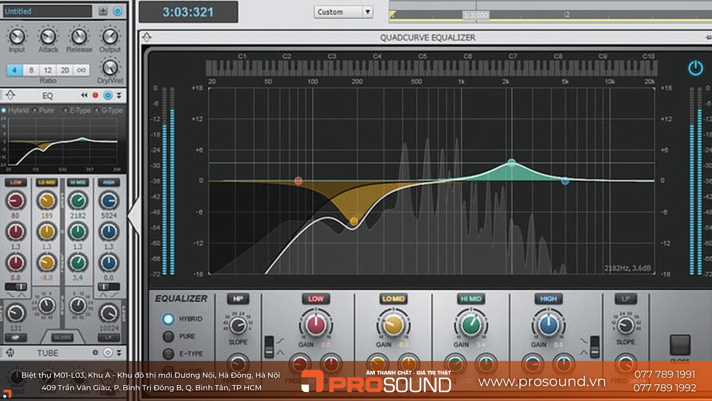Click the HIGH band button in large EQ
The image size is (712, 401).
[548, 299]
